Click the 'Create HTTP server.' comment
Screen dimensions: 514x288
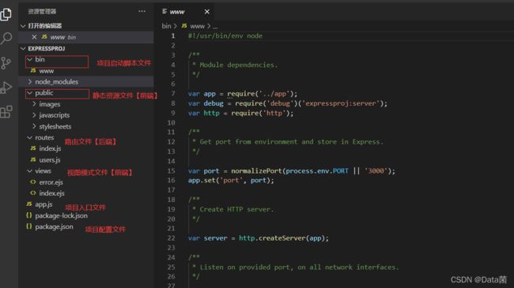236,209
